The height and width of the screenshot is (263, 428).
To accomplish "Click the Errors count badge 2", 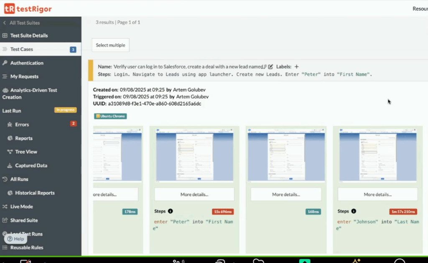I will [x=73, y=124].
